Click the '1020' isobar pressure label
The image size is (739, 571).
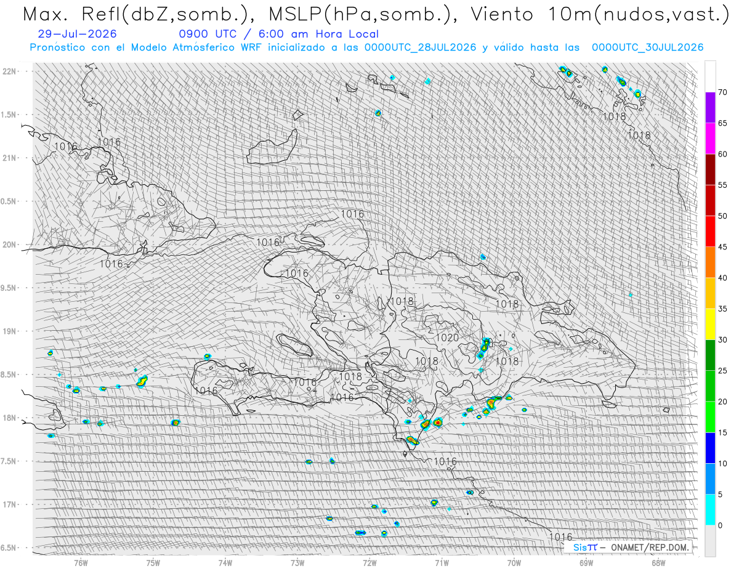pos(446,338)
